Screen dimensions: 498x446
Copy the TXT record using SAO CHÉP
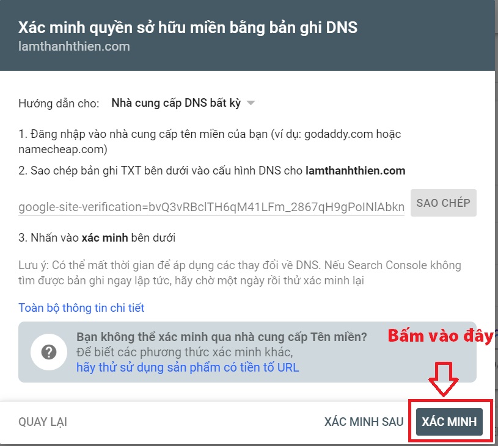tap(444, 203)
